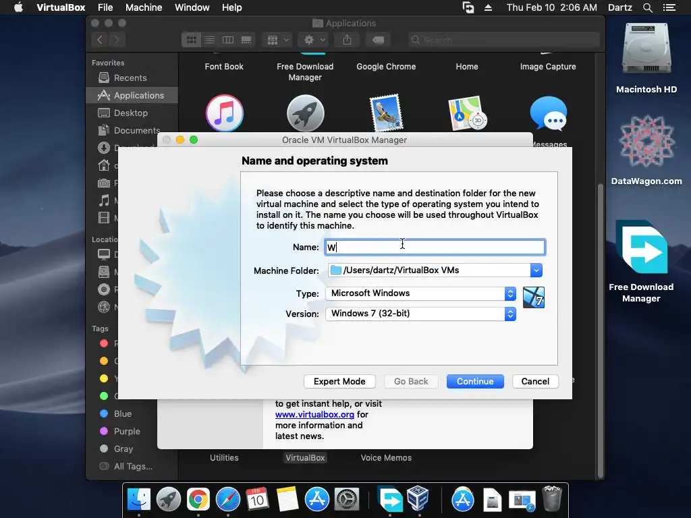Click the Cancel button in wizard

tap(535, 382)
